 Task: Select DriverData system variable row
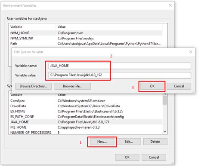click(86, 106)
